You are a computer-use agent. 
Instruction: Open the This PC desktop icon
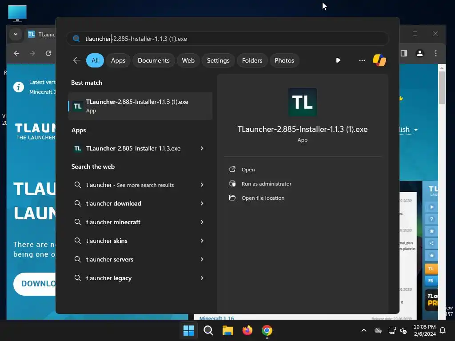click(17, 13)
